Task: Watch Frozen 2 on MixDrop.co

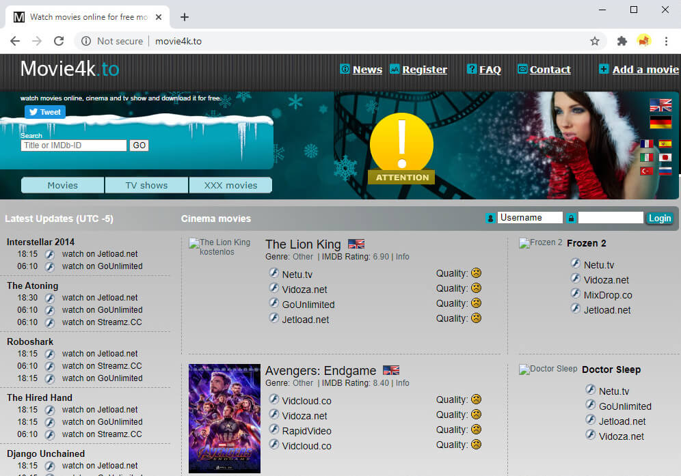Action: [608, 295]
